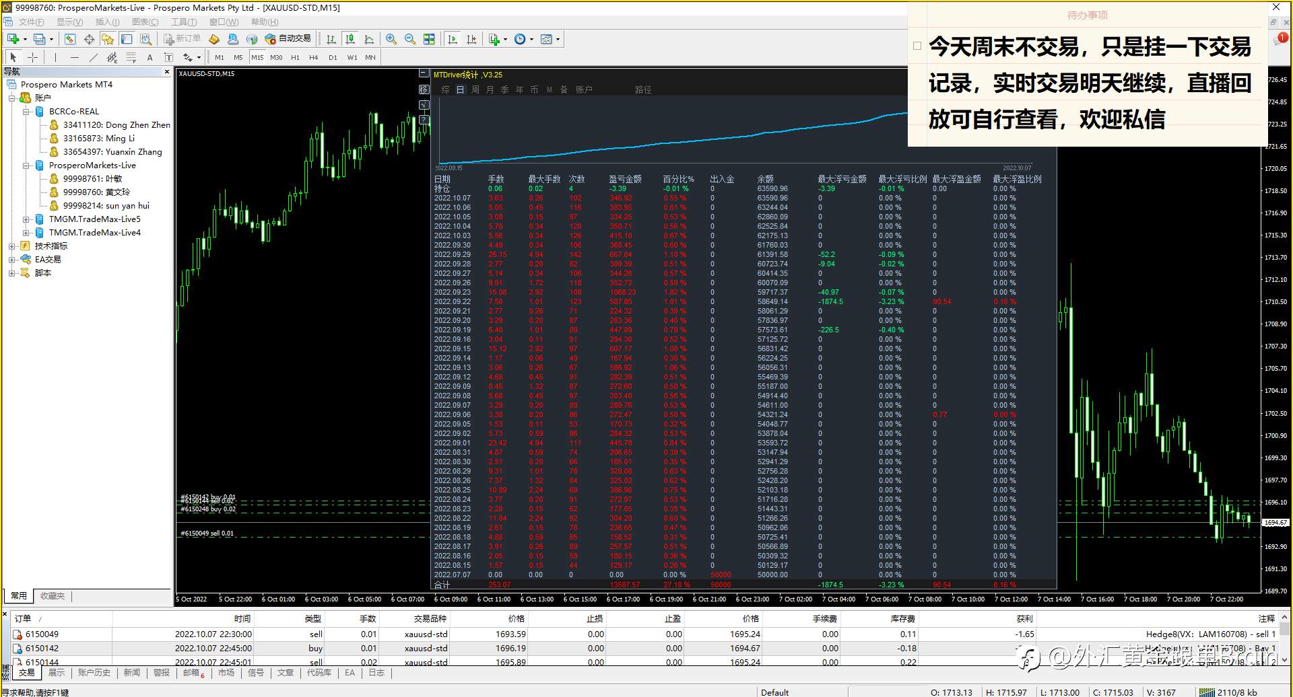Collapse the ProsperoMarkets-Live node
Screen dimensions: 1293x697
pyautogui.click(x=26, y=166)
